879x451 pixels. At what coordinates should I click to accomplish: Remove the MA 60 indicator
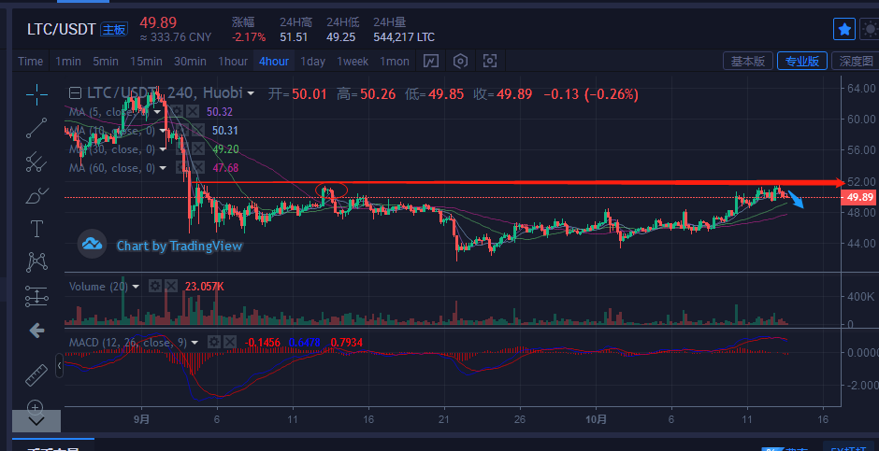point(198,167)
